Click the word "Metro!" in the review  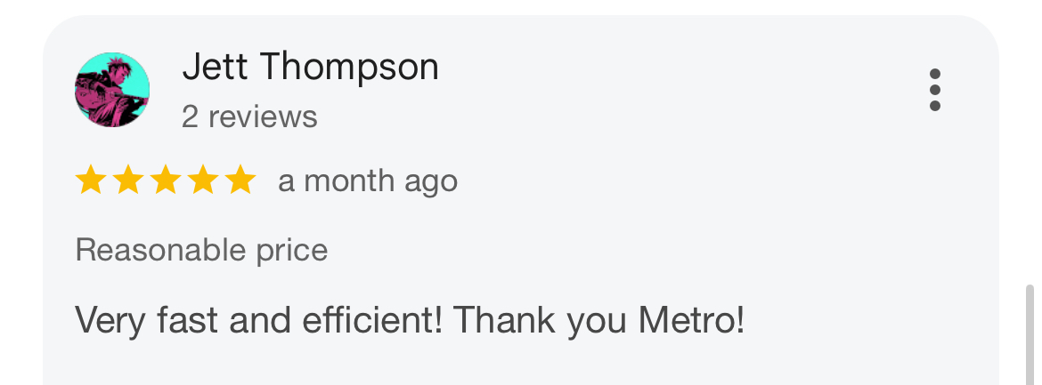pos(691,320)
